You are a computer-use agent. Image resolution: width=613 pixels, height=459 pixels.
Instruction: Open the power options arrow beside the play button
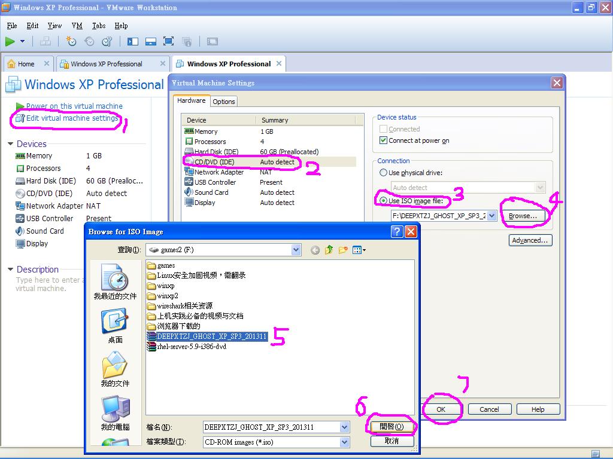(22, 41)
